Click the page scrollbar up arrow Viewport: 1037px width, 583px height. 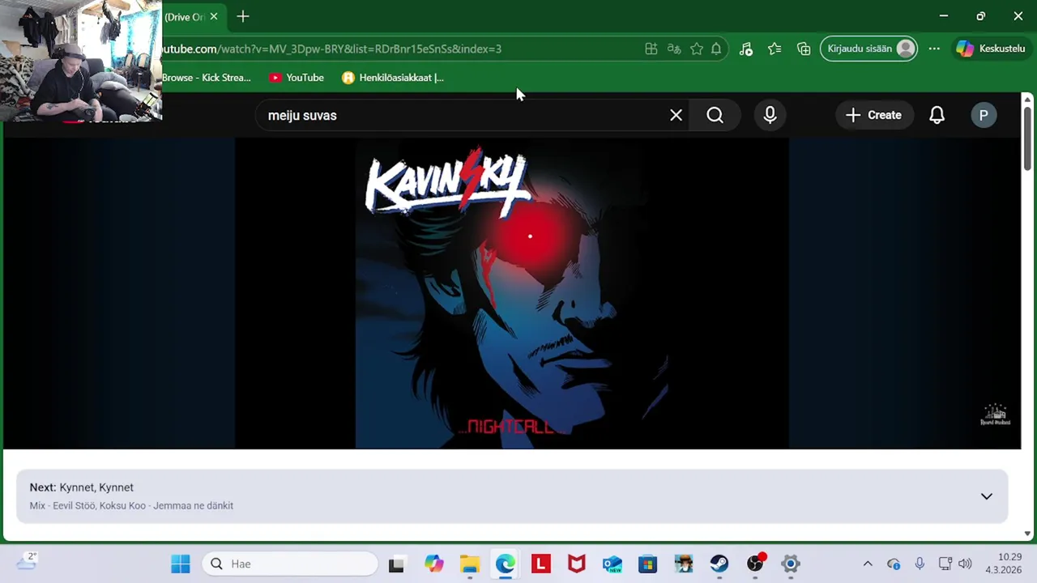tap(1027, 99)
